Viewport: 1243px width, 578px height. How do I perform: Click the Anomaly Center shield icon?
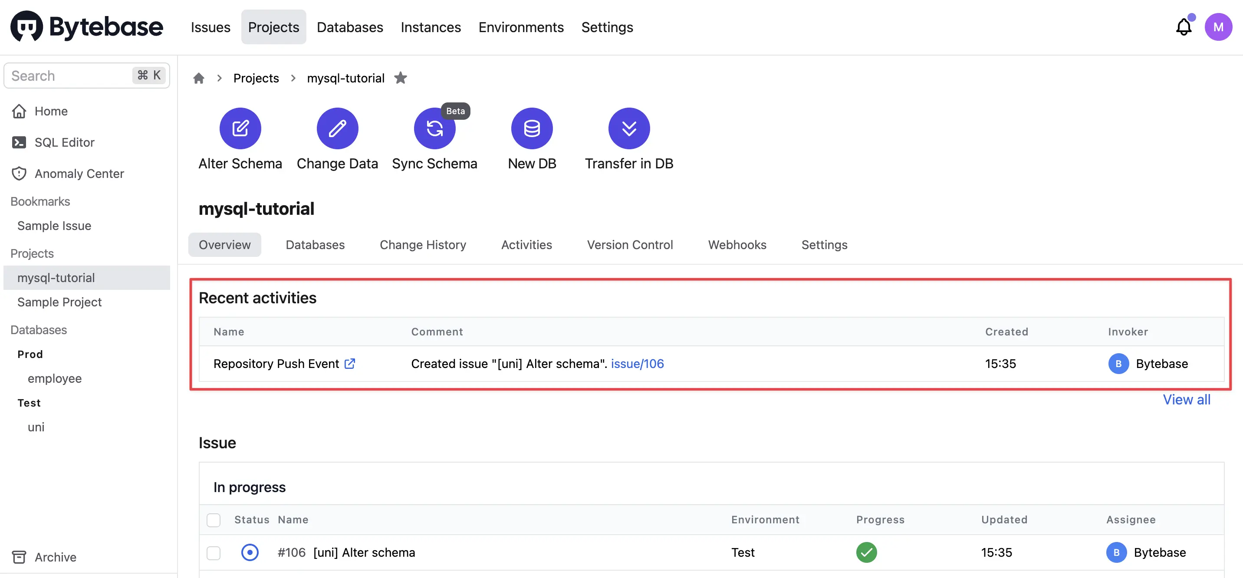pos(19,173)
